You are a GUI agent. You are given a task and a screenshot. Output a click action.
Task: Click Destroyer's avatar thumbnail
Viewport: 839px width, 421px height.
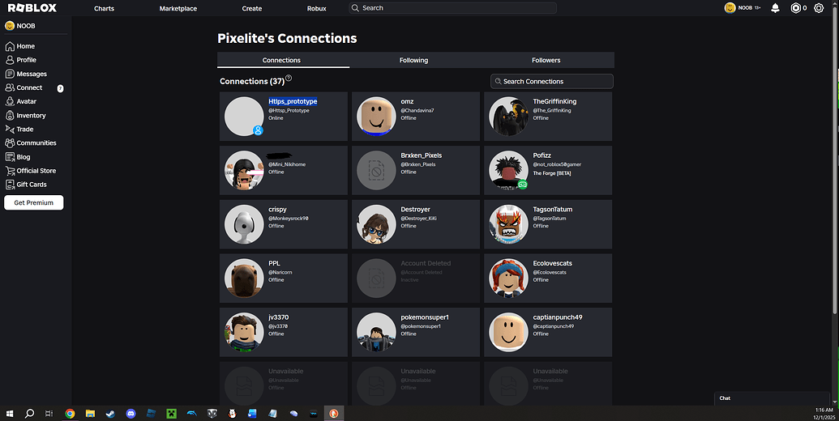tap(376, 224)
